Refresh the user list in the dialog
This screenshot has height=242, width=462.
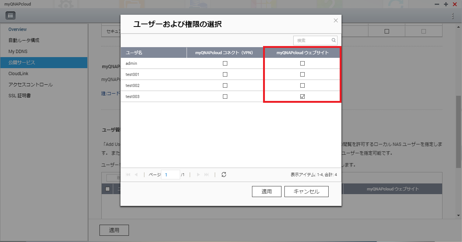click(x=224, y=175)
